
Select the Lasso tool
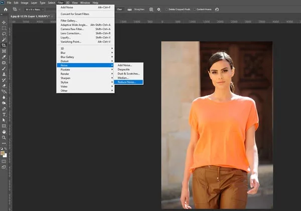[x=4, y=34]
